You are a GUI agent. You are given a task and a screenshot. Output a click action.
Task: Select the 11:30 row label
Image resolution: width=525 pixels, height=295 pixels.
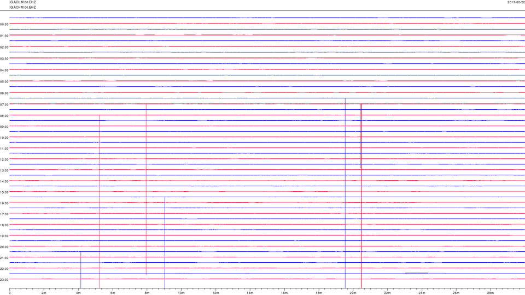tap(4, 149)
